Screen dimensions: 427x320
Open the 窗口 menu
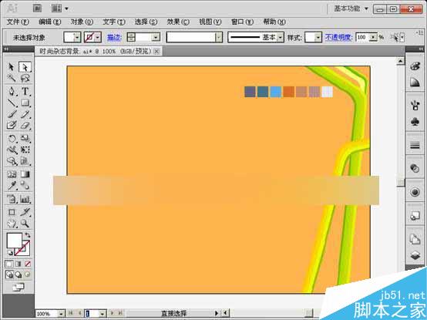(242, 22)
